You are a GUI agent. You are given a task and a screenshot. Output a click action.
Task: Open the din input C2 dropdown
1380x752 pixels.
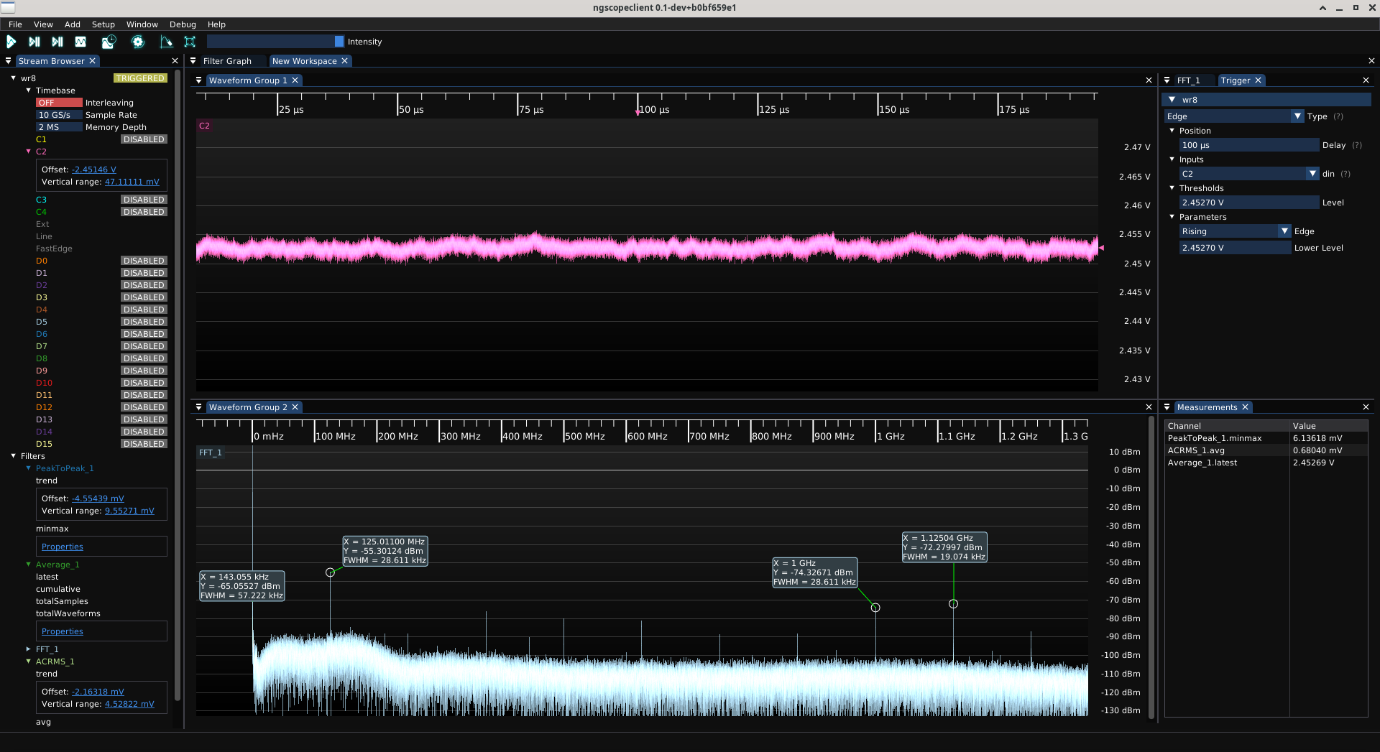(x=1249, y=174)
